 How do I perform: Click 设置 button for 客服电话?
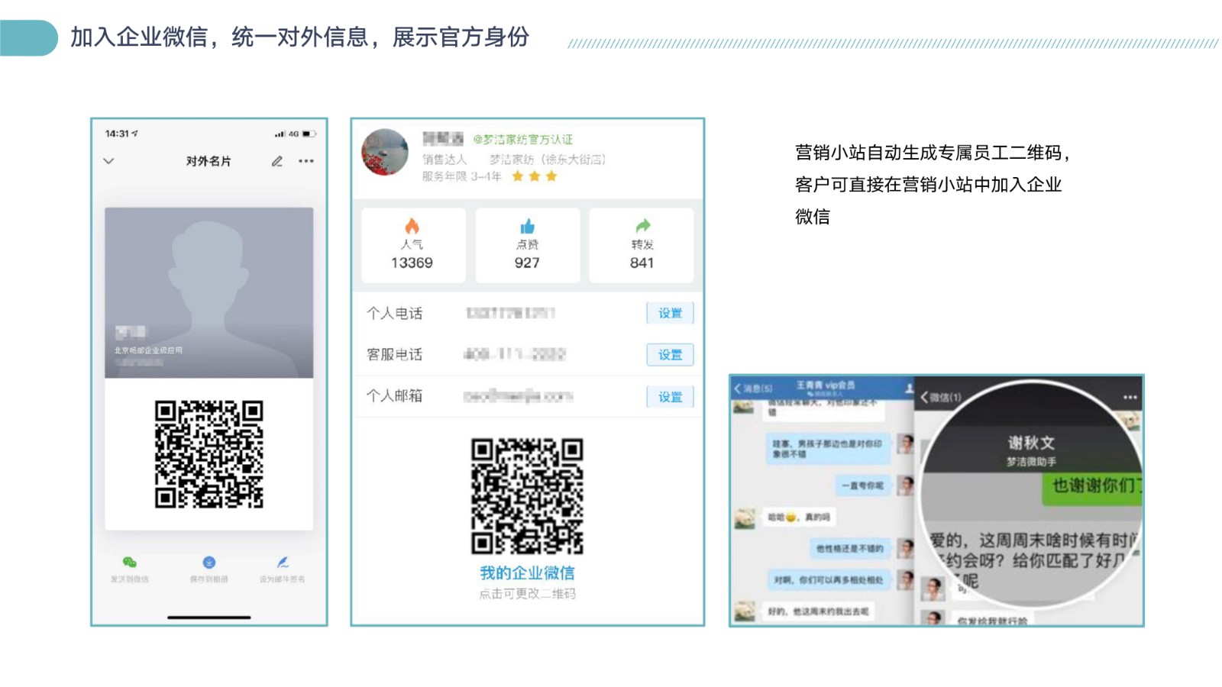point(670,355)
